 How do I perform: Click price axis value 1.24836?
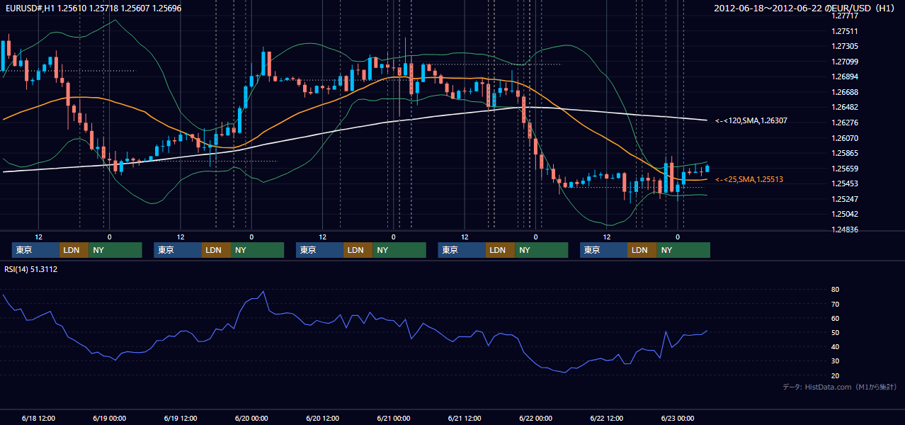[844, 229]
